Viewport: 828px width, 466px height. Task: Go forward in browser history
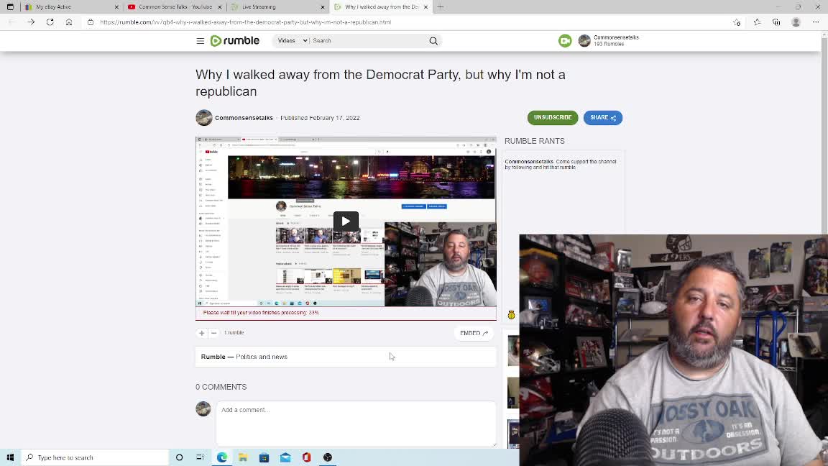pos(31,22)
